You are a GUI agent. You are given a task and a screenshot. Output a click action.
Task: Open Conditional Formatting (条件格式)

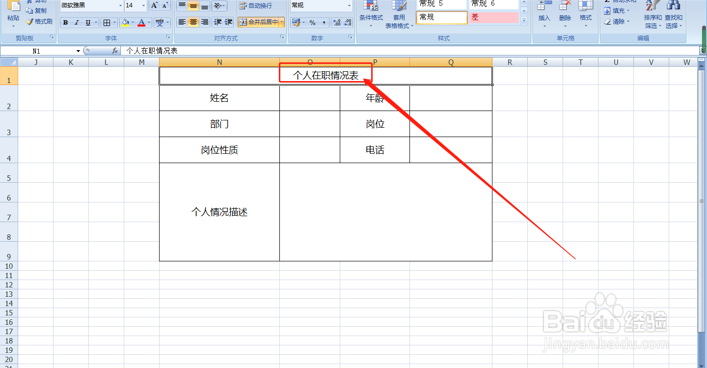371,14
